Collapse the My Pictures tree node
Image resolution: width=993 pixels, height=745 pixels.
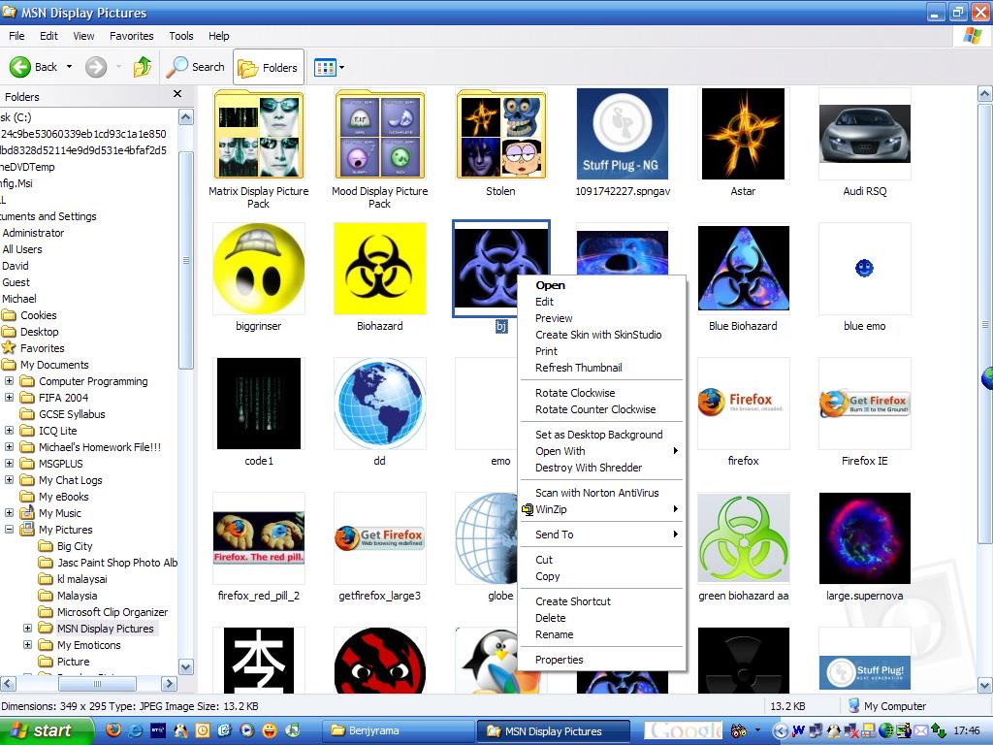coord(10,530)
